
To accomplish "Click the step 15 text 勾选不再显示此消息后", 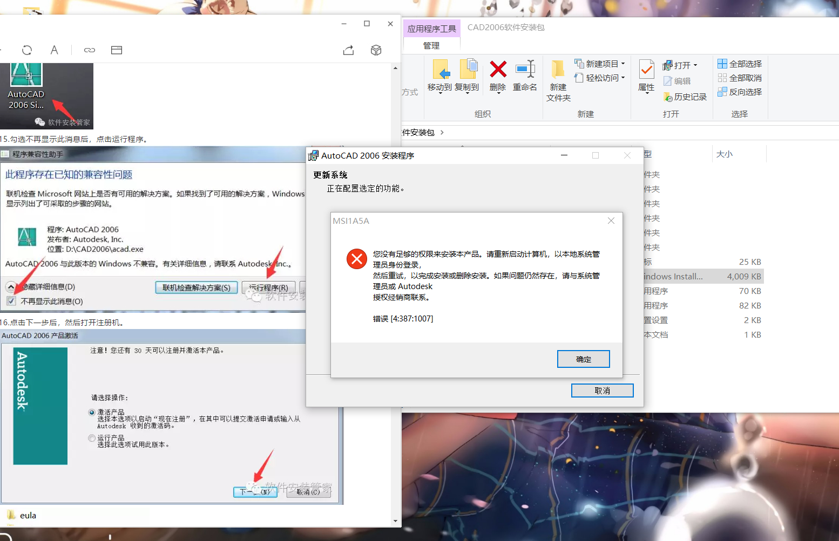I will (49, 139).
